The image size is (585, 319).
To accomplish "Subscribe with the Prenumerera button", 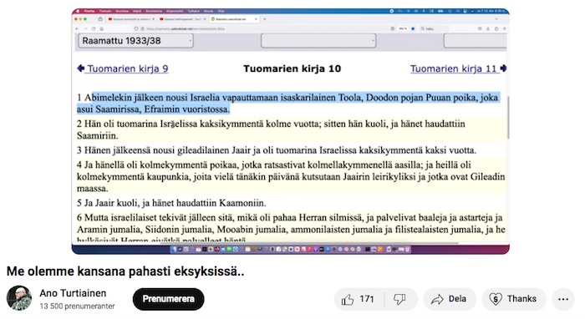I will (x=168, y=299).
